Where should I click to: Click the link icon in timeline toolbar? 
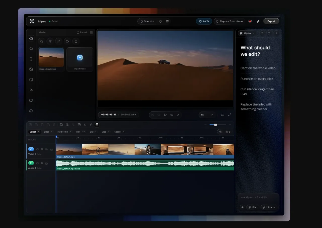(91, 125)
